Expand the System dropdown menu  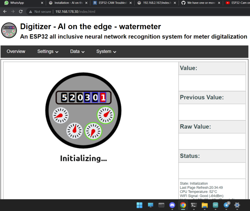(x=106, y=51)
